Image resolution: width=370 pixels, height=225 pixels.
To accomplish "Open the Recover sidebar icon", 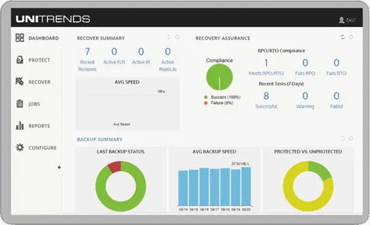I will (20, 81).
